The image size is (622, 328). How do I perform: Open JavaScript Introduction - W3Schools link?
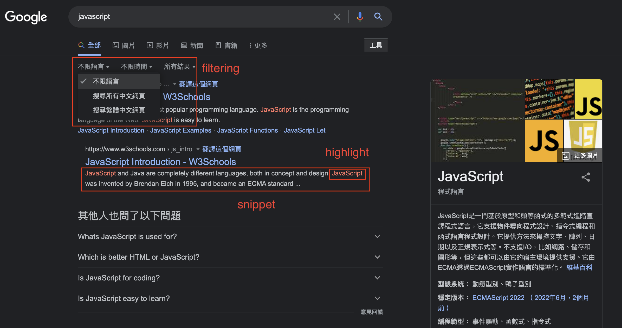[x=160, y=162]
